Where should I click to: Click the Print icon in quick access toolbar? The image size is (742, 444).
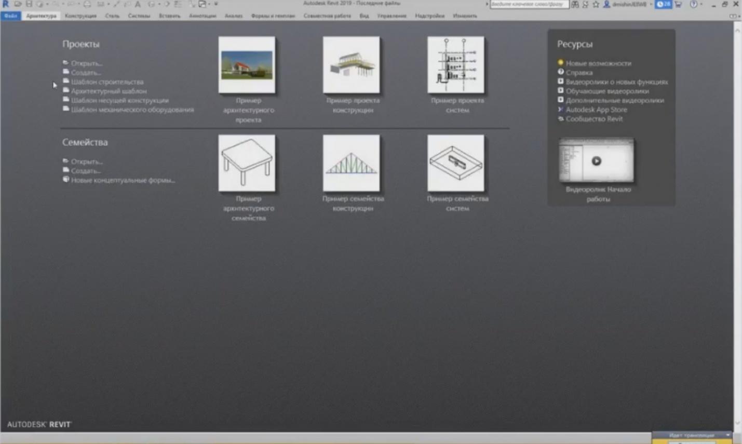[87, 4]
